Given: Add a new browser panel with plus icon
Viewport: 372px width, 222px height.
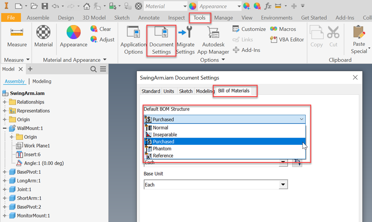Looking at the screenshot, I should point(30,69).
